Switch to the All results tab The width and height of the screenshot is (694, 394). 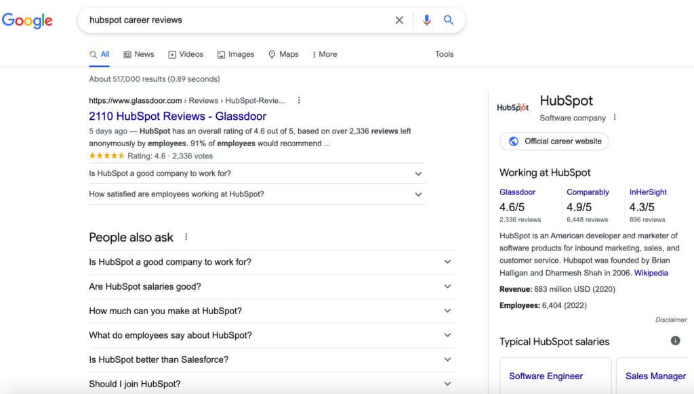[x=99, y=54]
